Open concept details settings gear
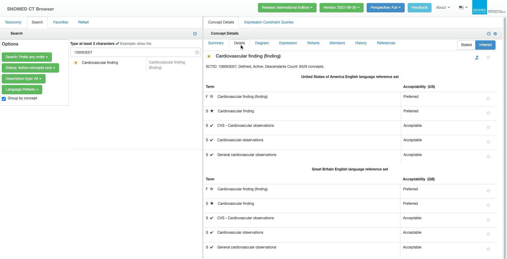The height and width of the screenshot is (259, 507). click(495, 34)
